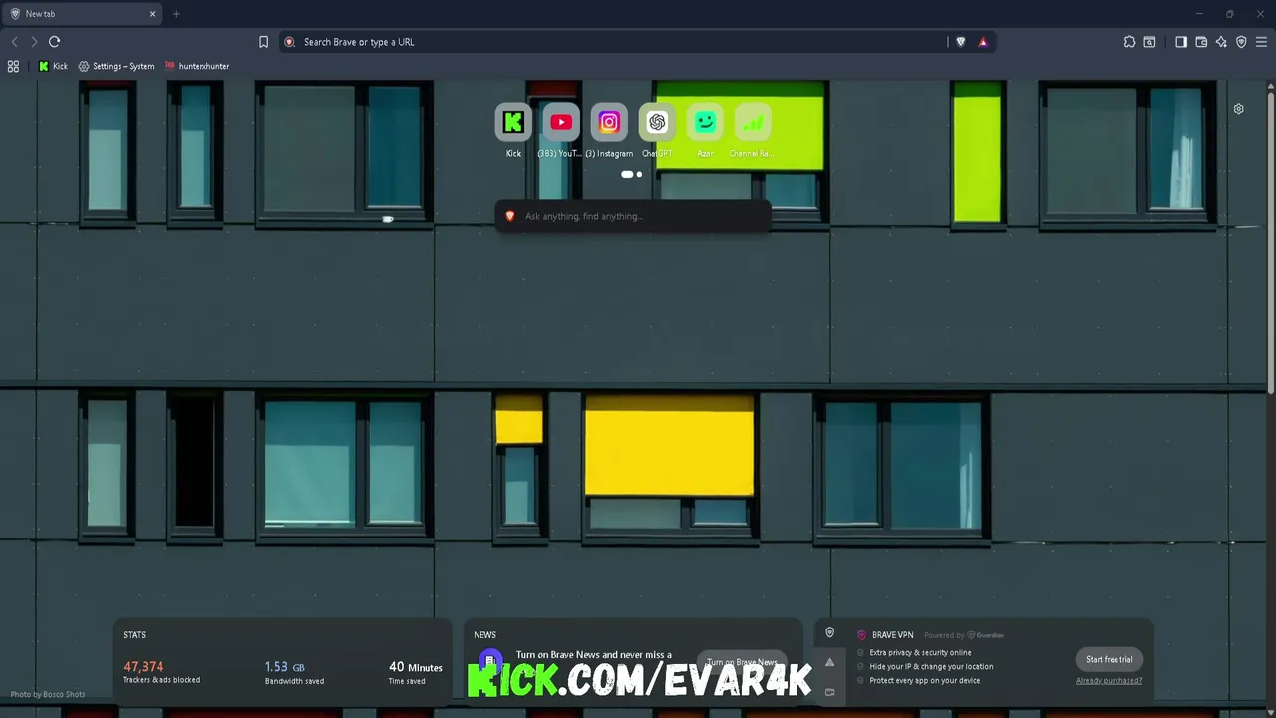Image resolution: width=1276 pixels, height=718 pixels.
Task: Open the Extensions puzzle-piece menu
Action: click(x=1129, y=42)
